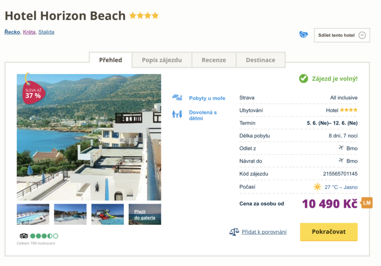
Task: Click the Dovolená s dětmi family icon
Action: click(177, 115)
